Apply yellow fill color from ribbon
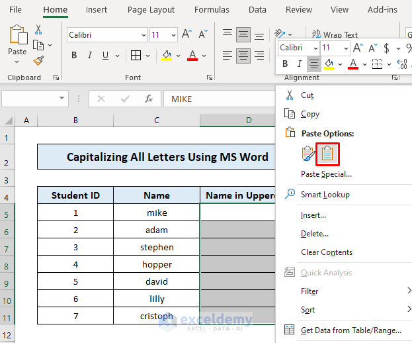 pos(167,56)
